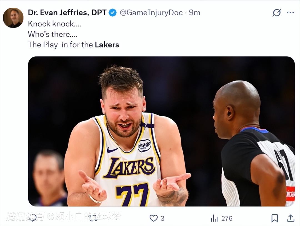Click the @GameInjuryDoc handle

[x=151, y=13]
